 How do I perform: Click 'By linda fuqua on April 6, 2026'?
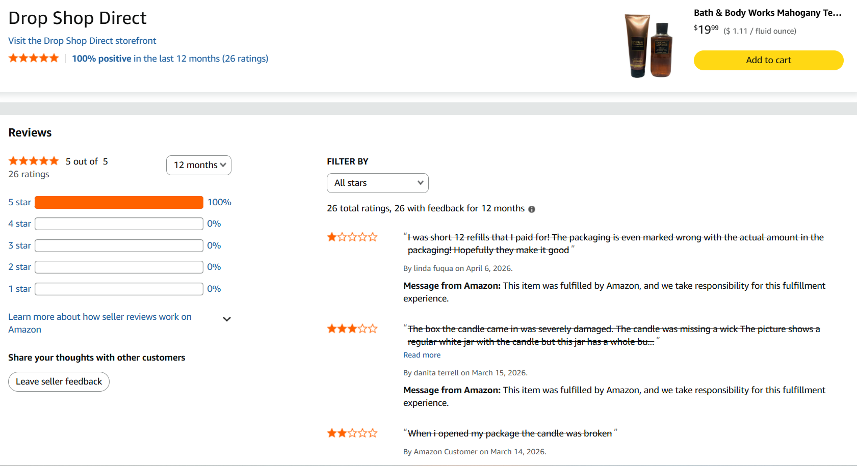(x=458, y=268)
